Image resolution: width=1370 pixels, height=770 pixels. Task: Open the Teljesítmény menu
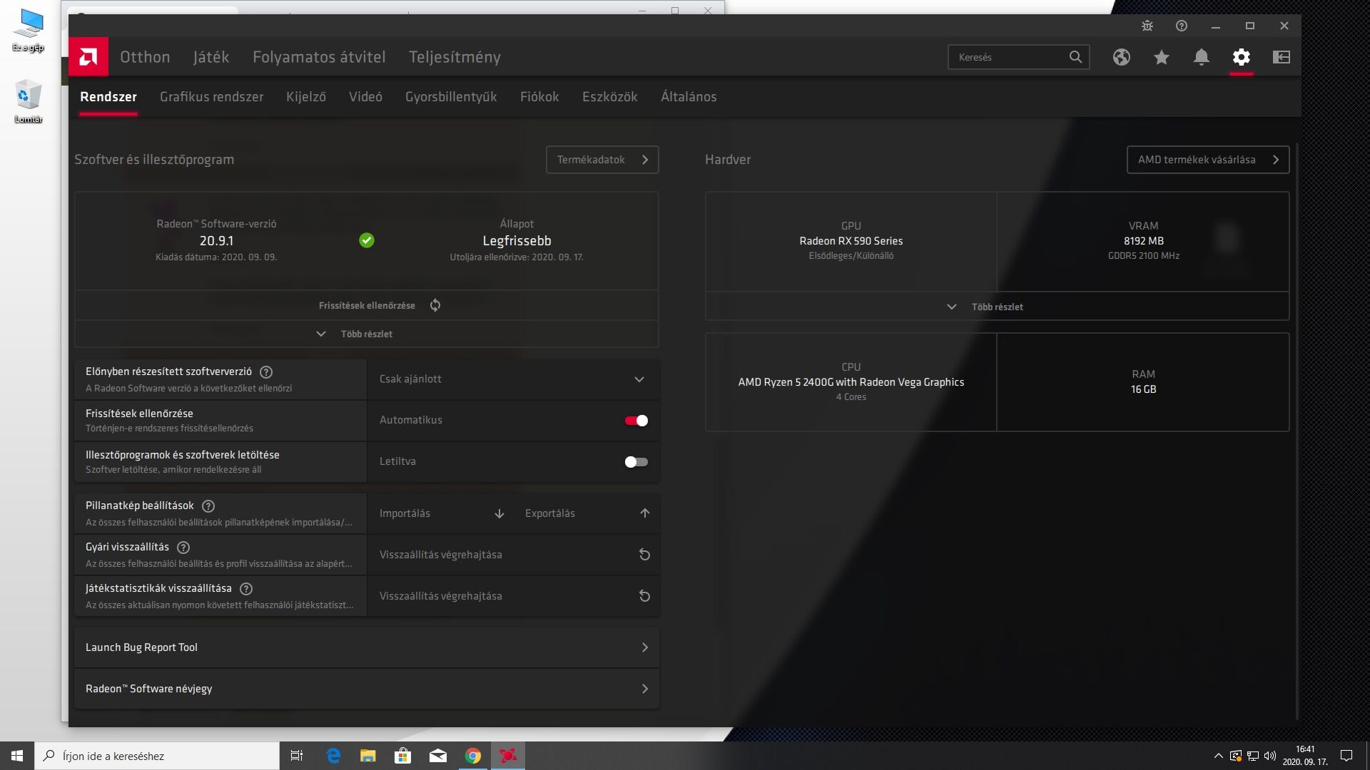pos(455,57)
